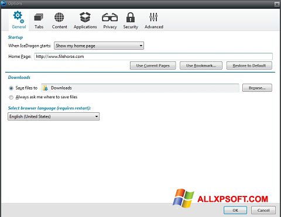Click the Downloads path field
This screenshot has height=217, width=281.
tap(140, 88)
